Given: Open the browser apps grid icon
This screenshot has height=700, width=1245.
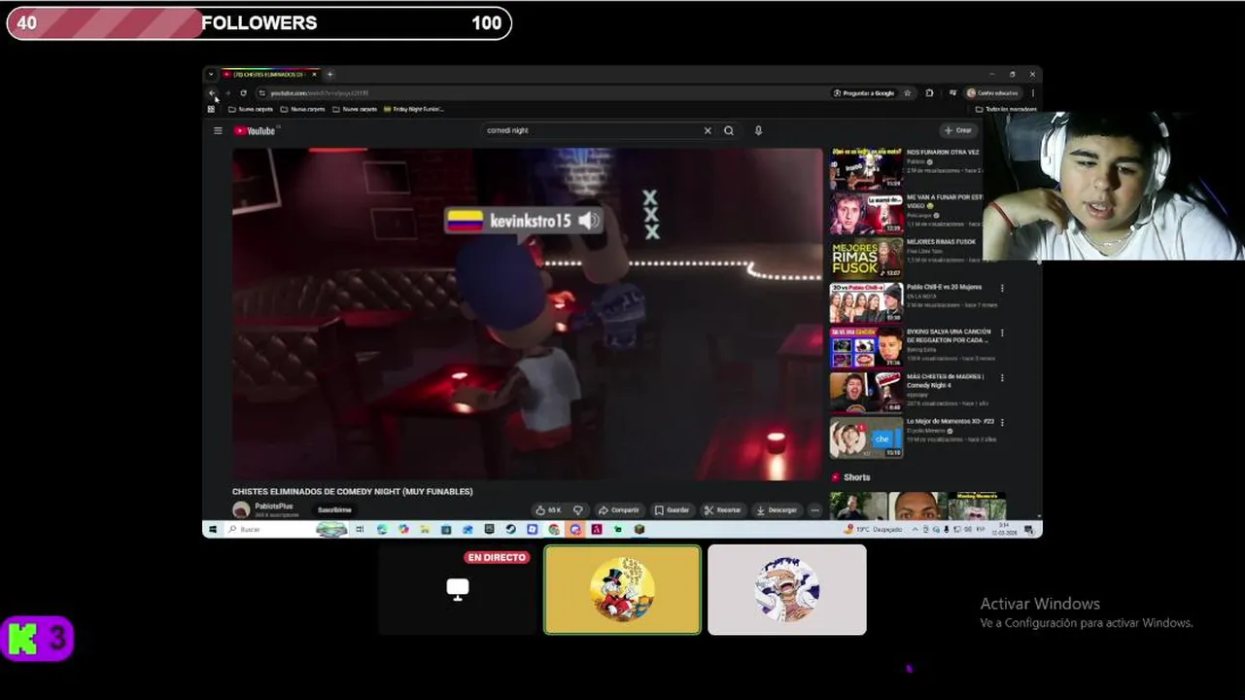Looking at the screenshot, I should pyautogui.click(x=211, y=109).
